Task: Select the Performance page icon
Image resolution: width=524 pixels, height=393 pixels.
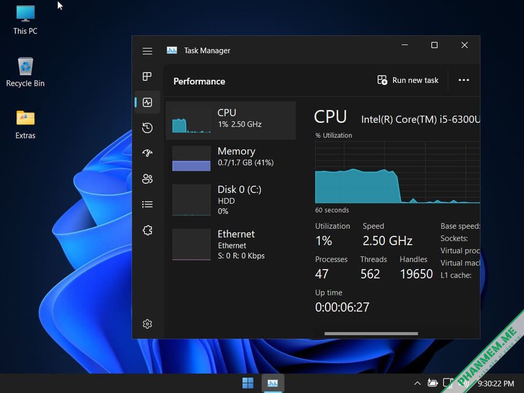Action: (x=147, y=102)
